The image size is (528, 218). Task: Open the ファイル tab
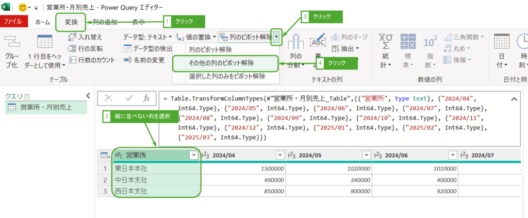point(13,22)
